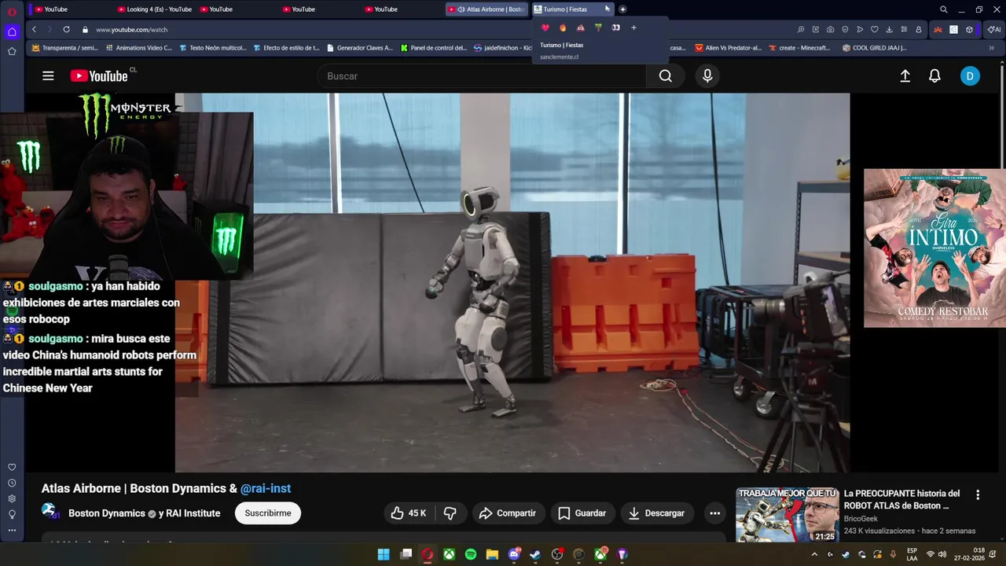Open the Animations Video C... bookmark
The height and width of the screenshot is (566, 1006).
tap(138, 48)
